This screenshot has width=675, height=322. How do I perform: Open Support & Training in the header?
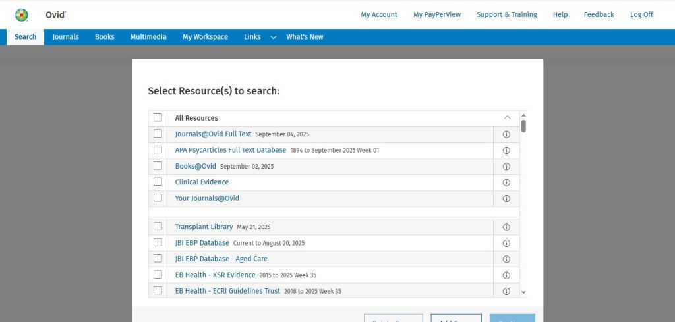pyautogui.click(x=506, y=14)
